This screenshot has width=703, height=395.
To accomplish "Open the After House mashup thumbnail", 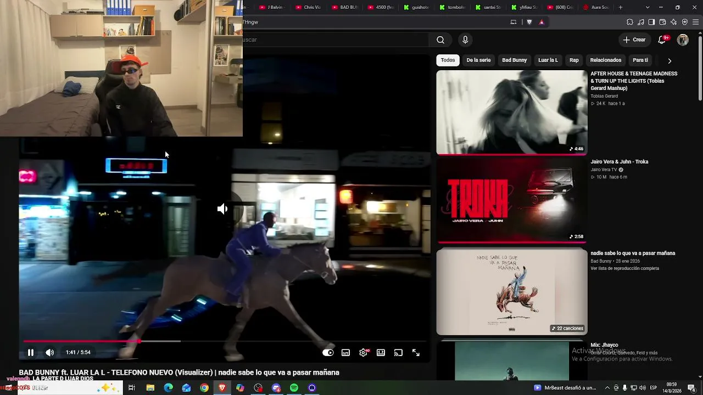I will coord(512,112).
